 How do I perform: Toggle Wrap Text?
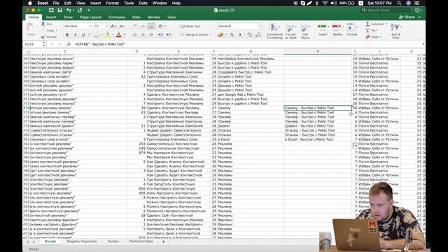pos(190,27)
